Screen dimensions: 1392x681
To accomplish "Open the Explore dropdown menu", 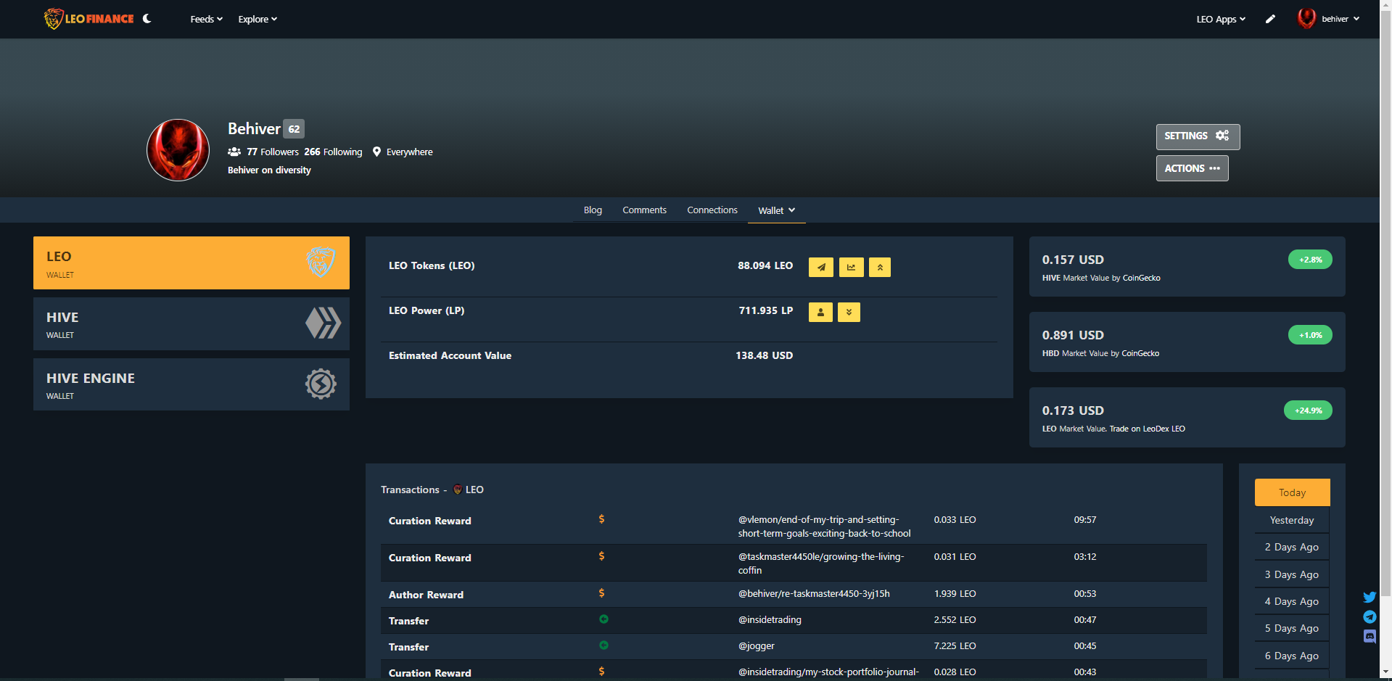I will 258,20.
